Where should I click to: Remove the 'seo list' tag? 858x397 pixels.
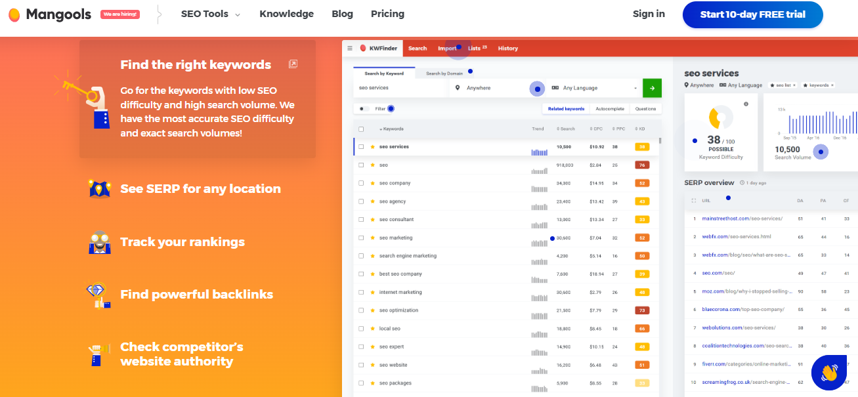click(794, 85)
